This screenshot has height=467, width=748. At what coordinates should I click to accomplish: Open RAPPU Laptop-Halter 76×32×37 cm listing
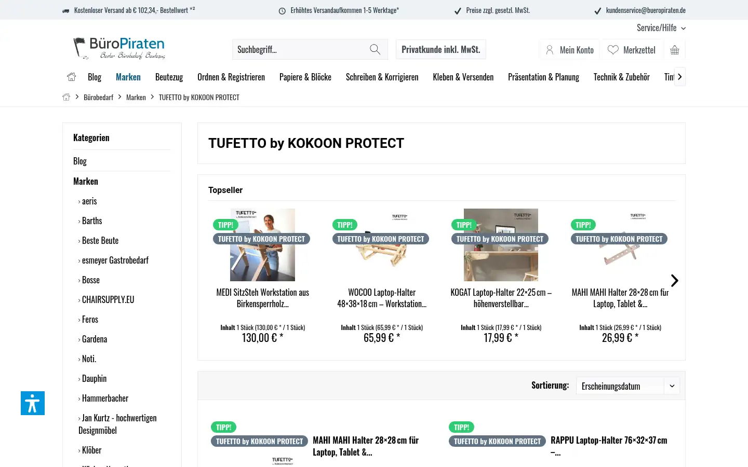pos(609,446)
